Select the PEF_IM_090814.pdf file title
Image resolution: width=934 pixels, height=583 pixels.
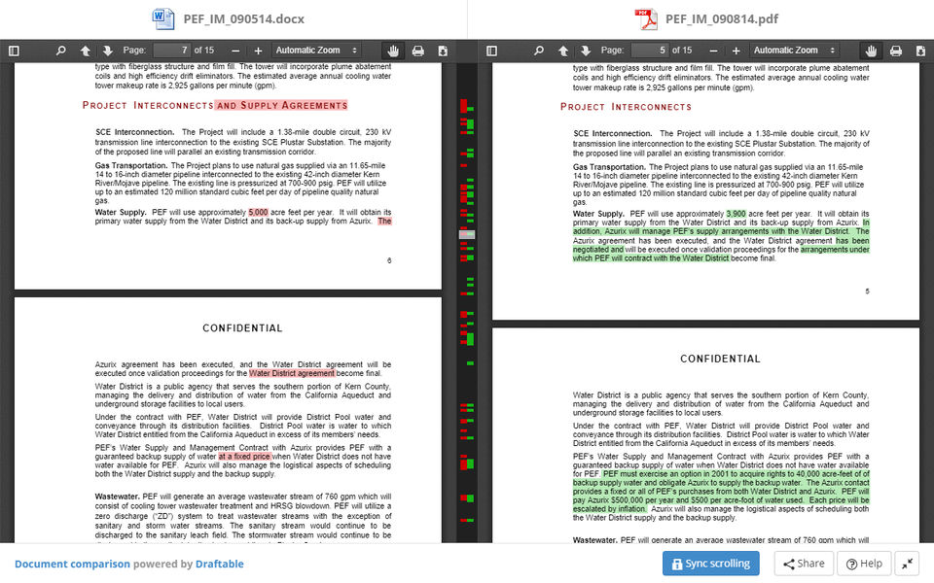click(721, 19)
